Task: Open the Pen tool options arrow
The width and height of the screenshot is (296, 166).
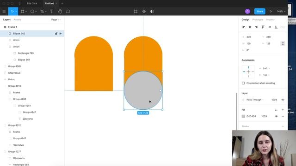Action: tap(46, 12)
